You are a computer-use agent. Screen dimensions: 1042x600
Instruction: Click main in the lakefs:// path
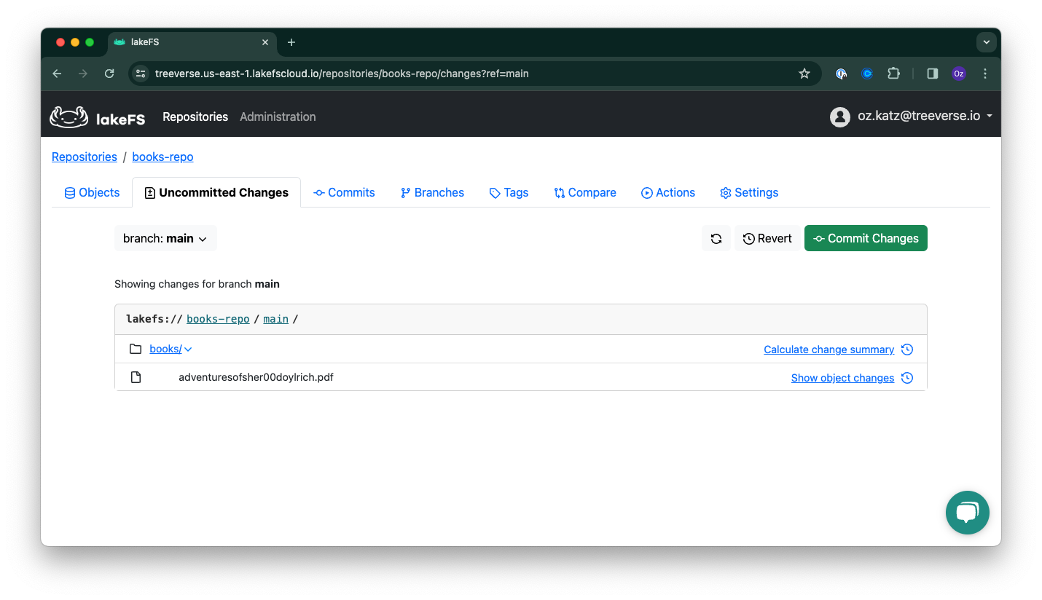(275, 319)
